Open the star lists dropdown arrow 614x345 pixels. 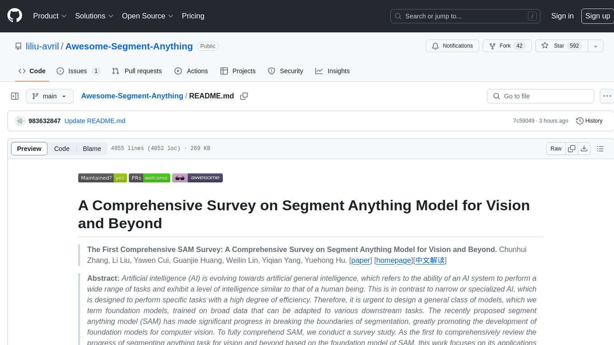[x=595, y=46]
